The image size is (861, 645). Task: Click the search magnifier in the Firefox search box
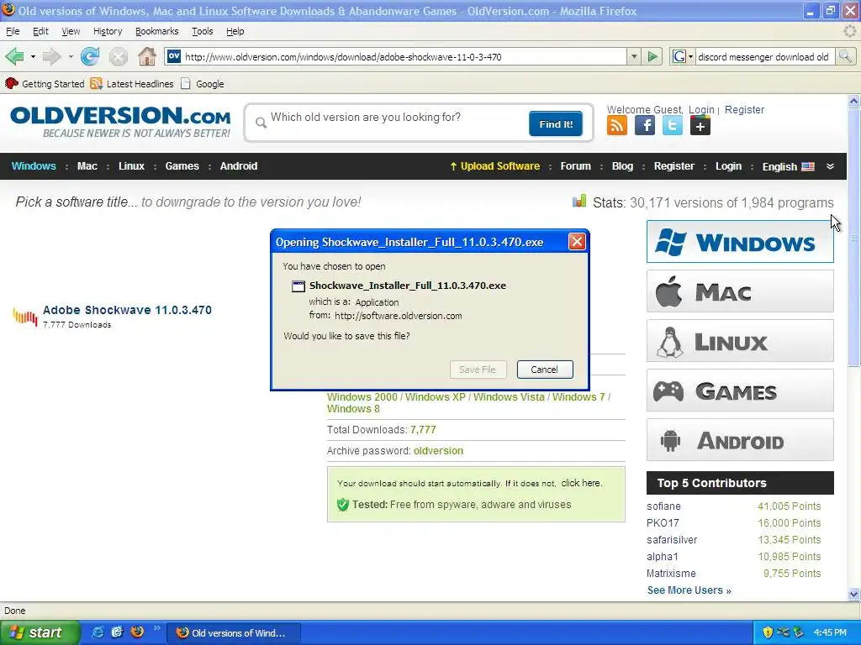click(x=845, y=56)
